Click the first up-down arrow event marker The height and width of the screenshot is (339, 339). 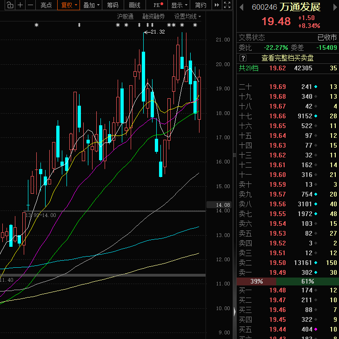pyautogui.click(x=80, y=25)
